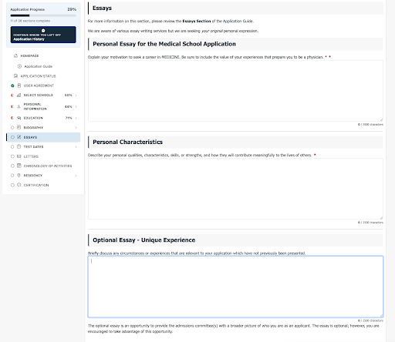Click the Residency location pin icon
The height and width of the screenshot is (342, 395).
point(19,176)
